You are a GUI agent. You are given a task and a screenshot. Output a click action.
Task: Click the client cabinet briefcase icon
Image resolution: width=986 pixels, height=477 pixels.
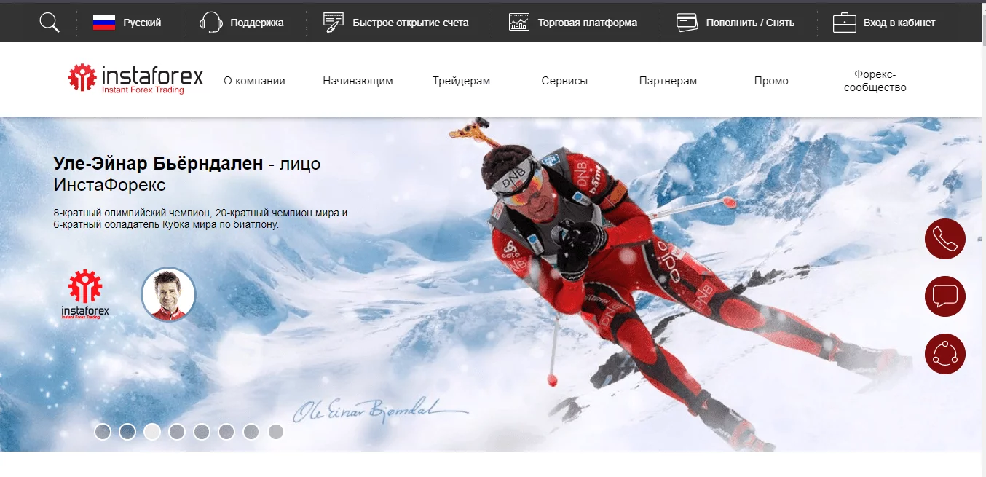click(845, 23)
